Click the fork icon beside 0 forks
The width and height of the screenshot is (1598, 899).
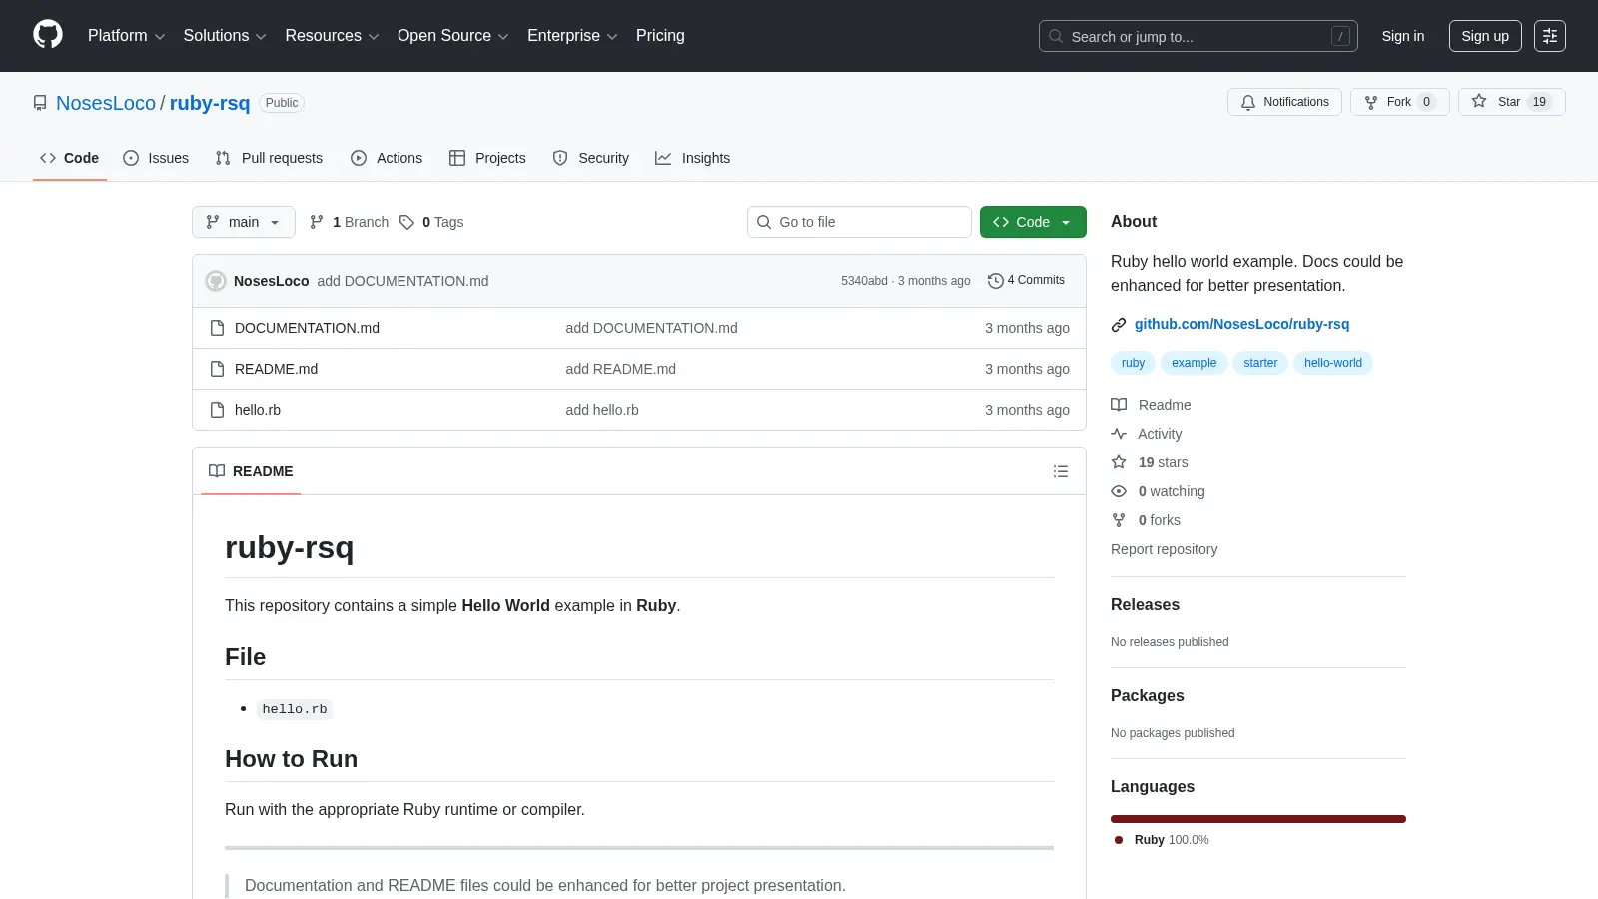pos(1119,520)
